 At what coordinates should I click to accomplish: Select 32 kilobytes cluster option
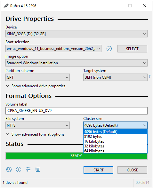115,146
